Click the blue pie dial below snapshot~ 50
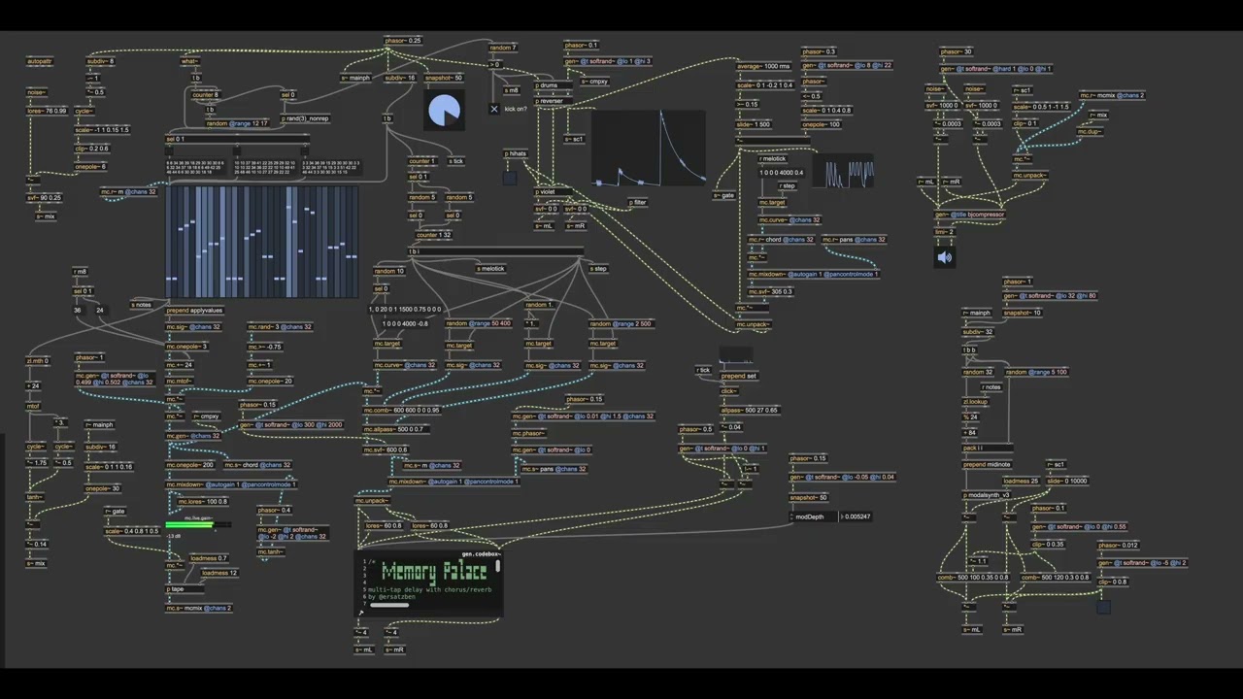 coord(446,112)
